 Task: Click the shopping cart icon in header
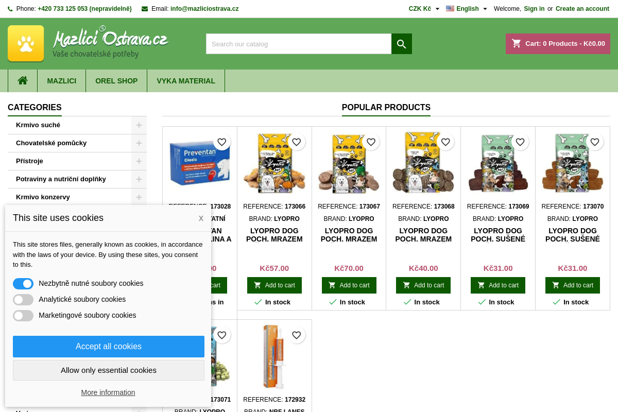(517, 44)
